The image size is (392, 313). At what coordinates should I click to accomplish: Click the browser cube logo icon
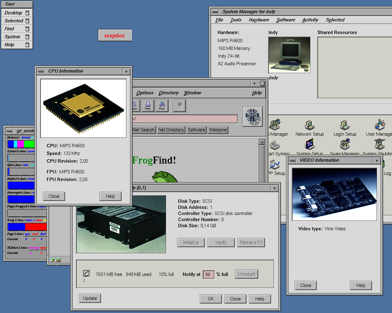[252, 116]
